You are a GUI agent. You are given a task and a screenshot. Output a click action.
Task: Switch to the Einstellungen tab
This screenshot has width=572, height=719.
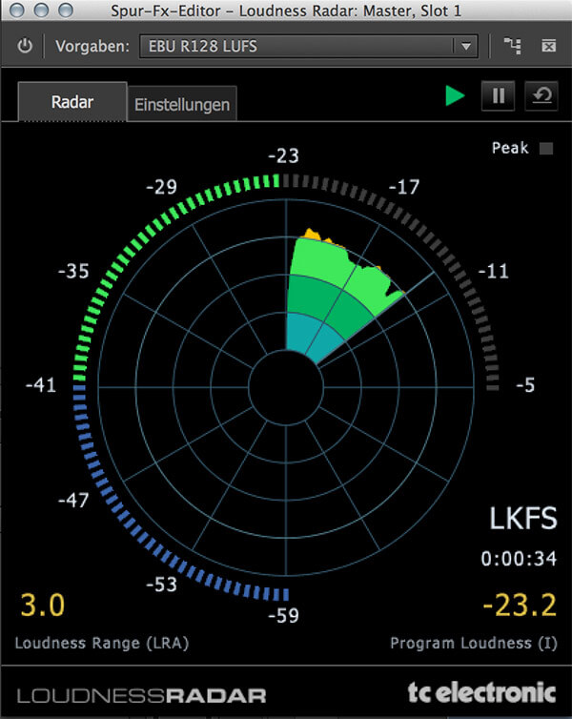tap(182, 105)
